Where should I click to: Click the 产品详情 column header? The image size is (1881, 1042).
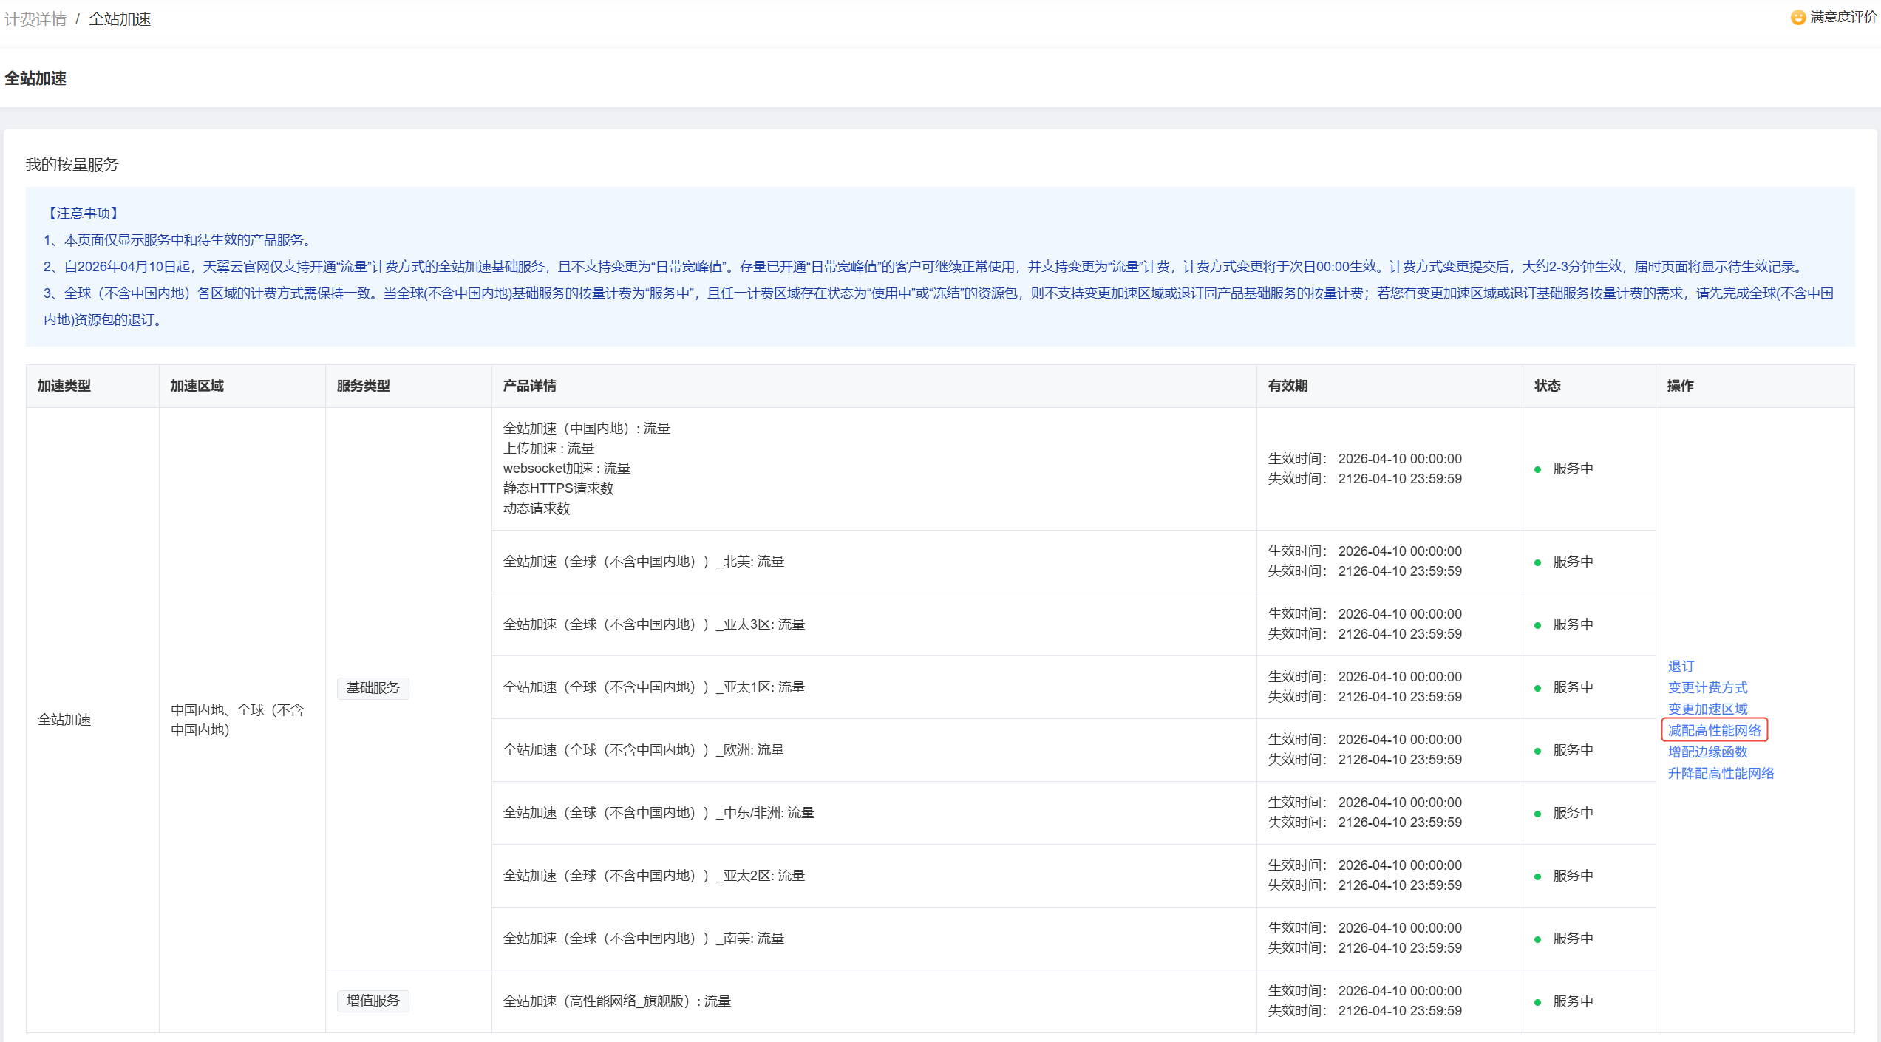click(x=529, y=386)
